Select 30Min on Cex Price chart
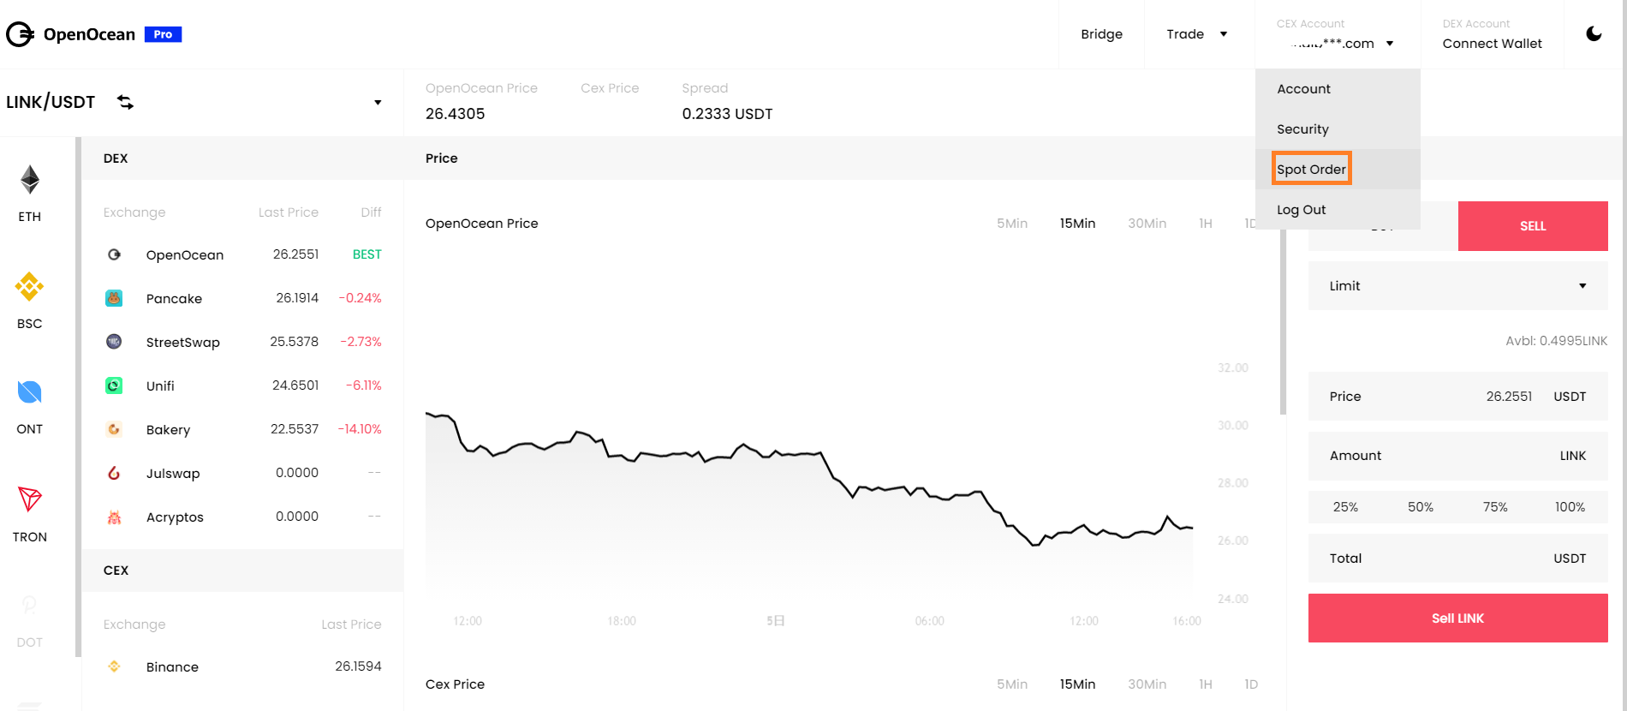The height and width of the screenshot is (711, 1627). tap(1147, 684)
